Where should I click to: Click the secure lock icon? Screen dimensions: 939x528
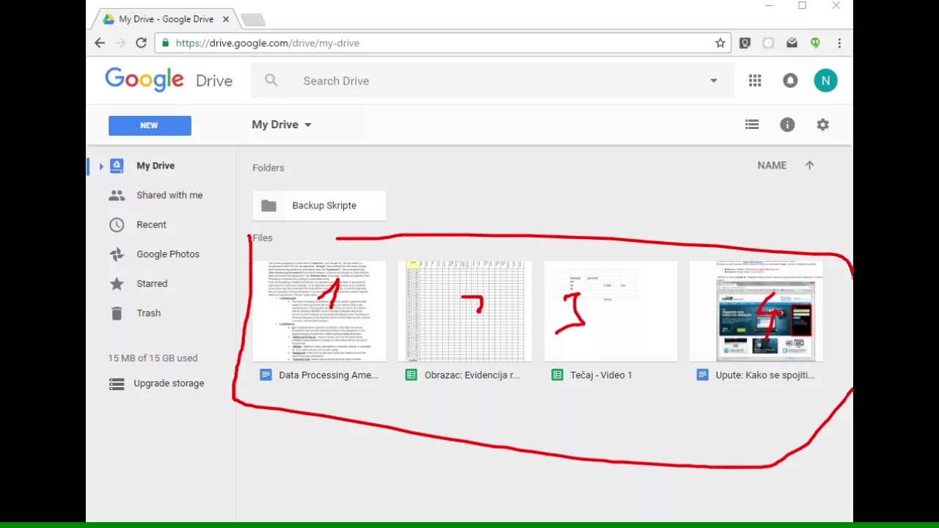165,43
